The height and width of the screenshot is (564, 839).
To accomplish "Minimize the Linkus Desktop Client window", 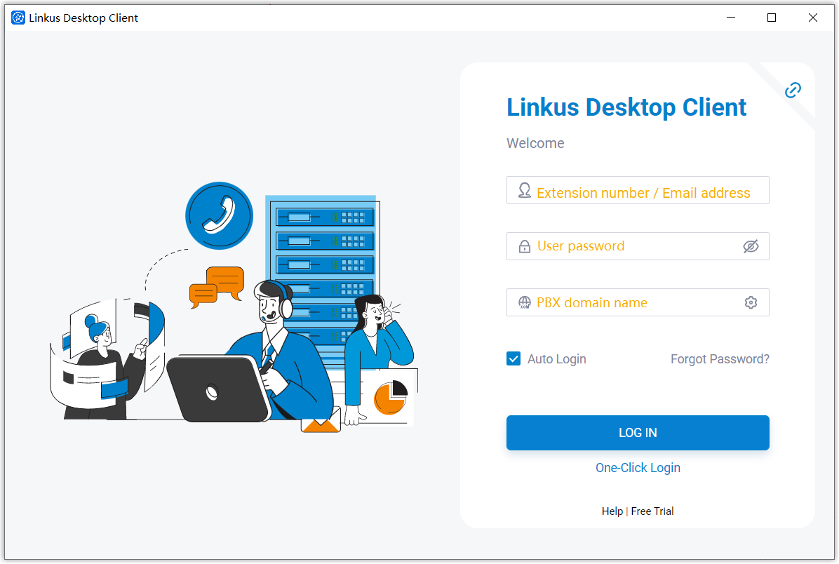I will pyautogui.click(x=731, y=18).
